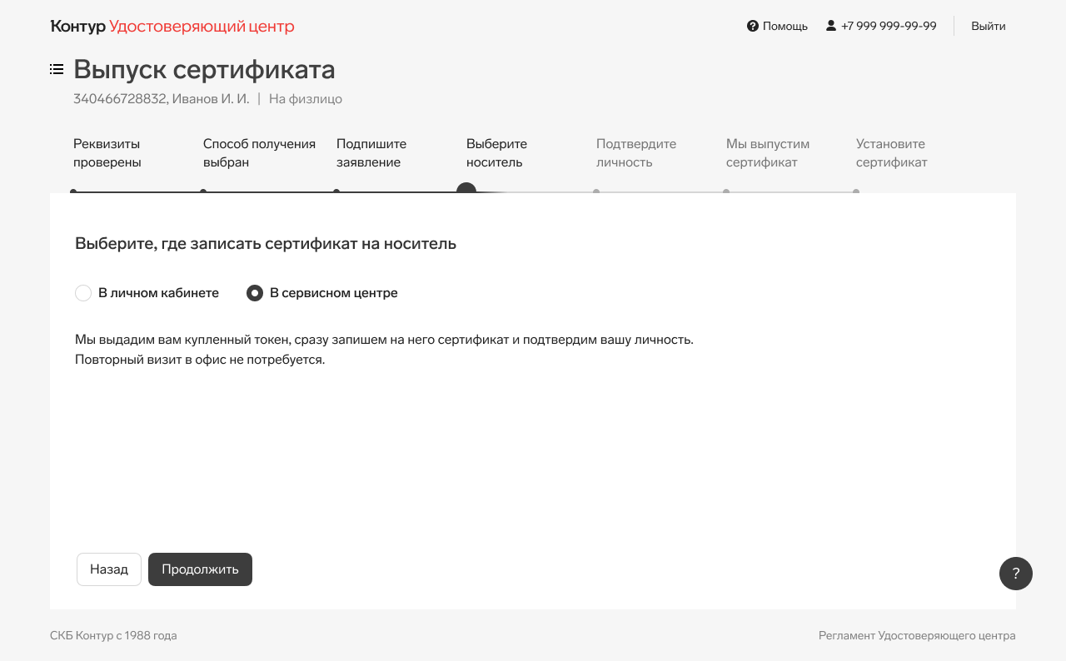Click the 'Помощь' link in header
Screen dimensions: 1066x661
785,26
